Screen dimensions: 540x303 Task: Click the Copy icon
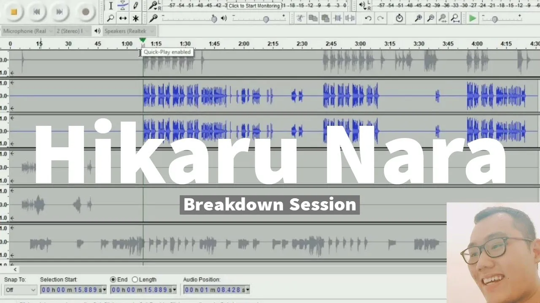point(313,18)
